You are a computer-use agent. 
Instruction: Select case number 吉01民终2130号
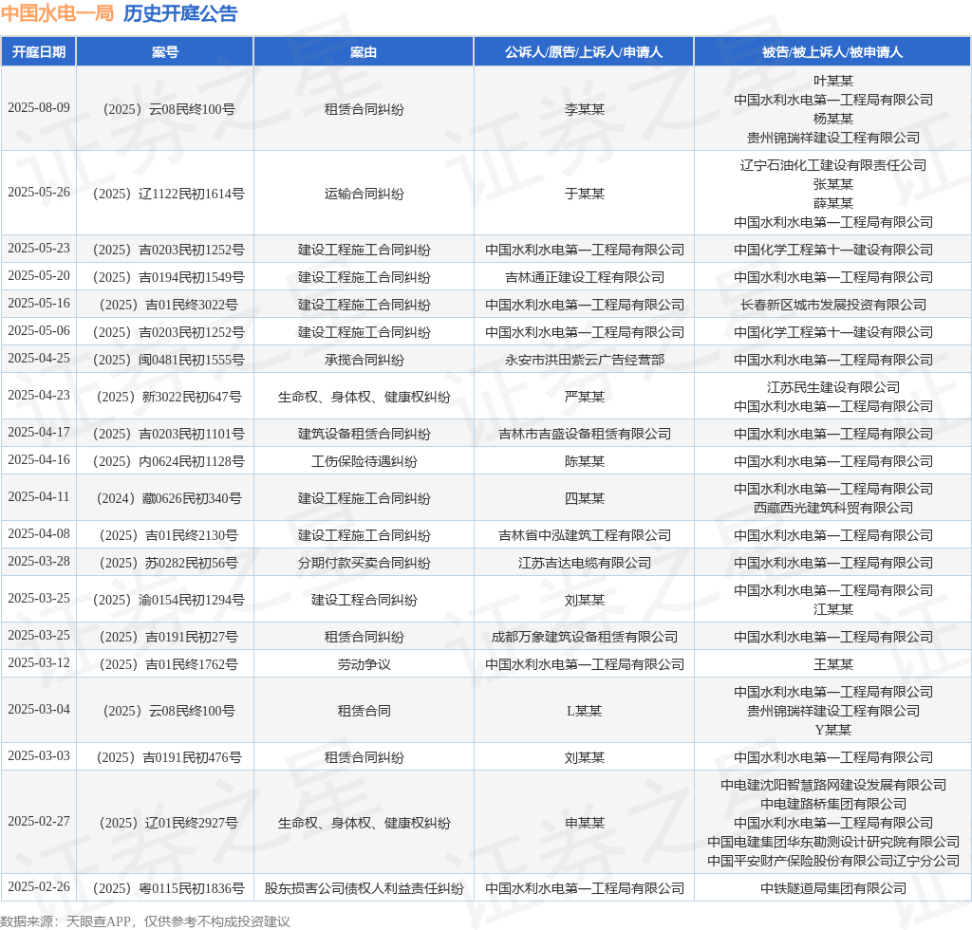tap(169, 535)
